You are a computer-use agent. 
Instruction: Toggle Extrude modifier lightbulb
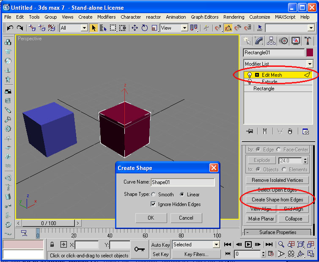coord(250,82)
